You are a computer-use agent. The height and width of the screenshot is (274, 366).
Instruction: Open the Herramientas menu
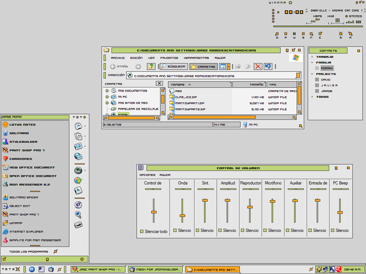pyautogui.click(x=196, y=58)
